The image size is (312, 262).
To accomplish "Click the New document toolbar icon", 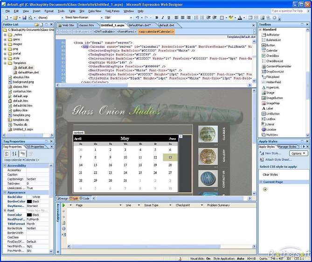I will click(x=7, y=18).
